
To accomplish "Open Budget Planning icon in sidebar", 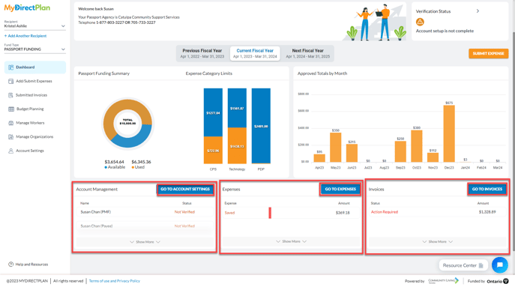I will click(11, 109).
